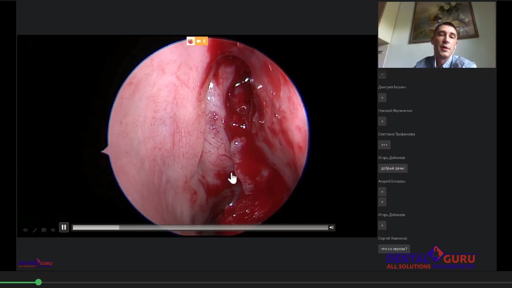
Task: Click the back arrow in video controls
Action: (25, 230)
